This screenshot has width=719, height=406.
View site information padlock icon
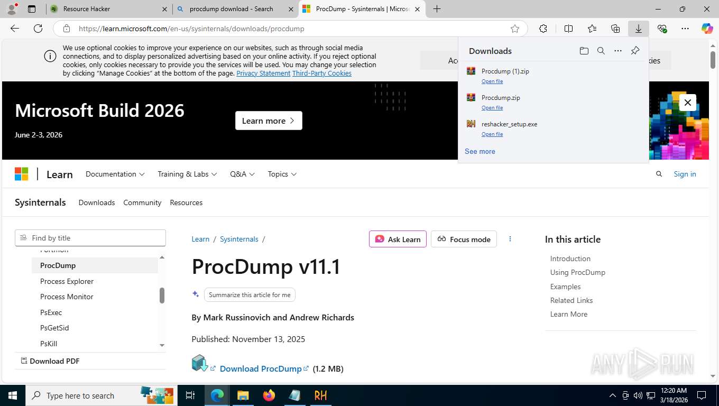tap(66, 29)
